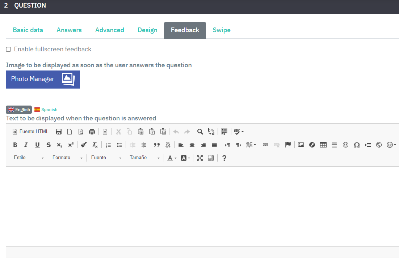Toggle subscript formatting
This screenshot has height=261, width=399.
click(x=59, y=145)
